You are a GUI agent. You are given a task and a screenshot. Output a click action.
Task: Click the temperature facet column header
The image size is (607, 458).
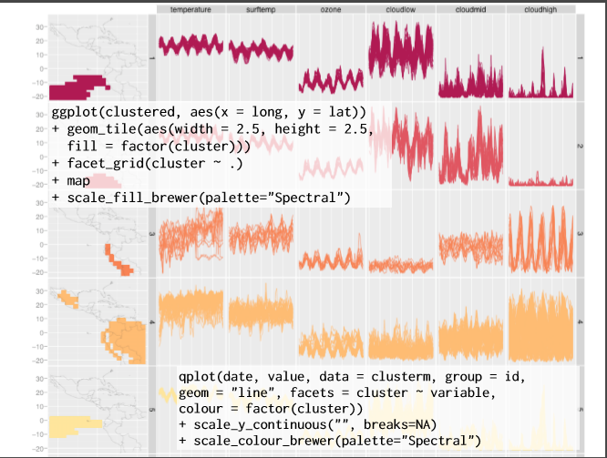tap(190, 10)
